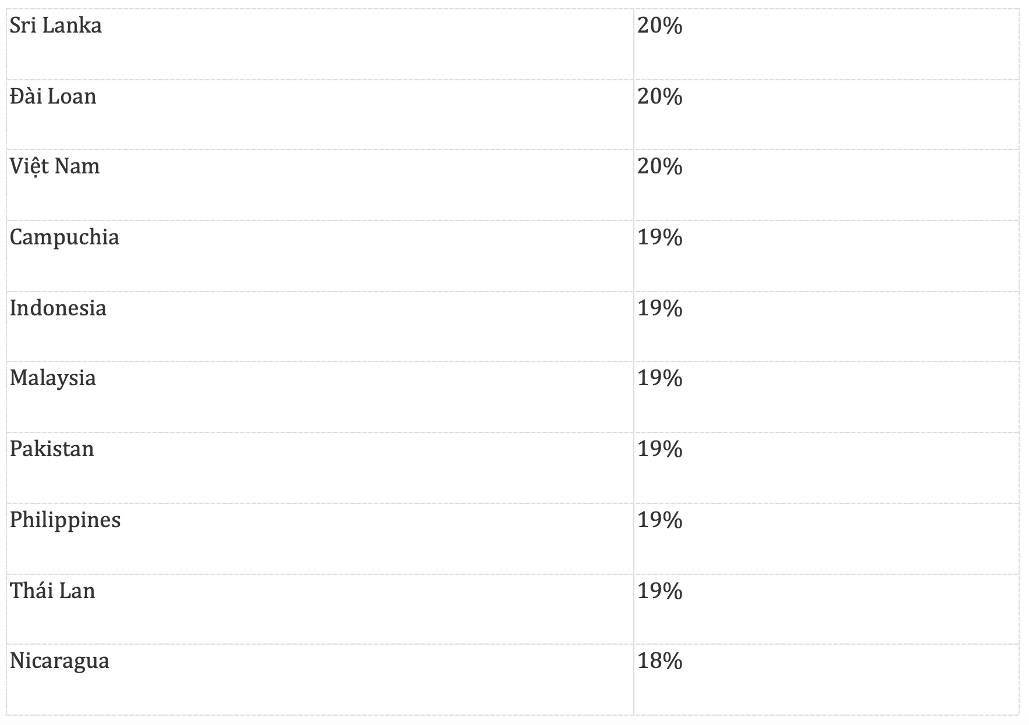The width and height of the screenshot is (1029, 725).
Task: Click the Indonesia row label
Action: (58, 308)
